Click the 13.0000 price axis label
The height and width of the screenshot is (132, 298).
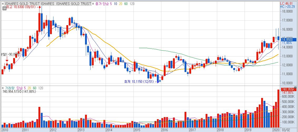(287, 56)
